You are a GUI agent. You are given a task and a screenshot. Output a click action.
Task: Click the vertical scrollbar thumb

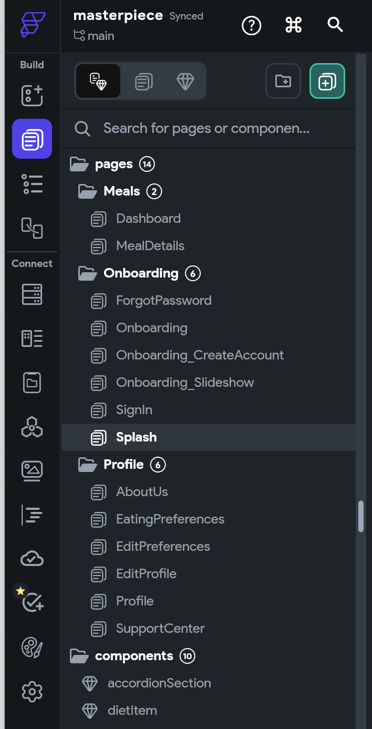click(x=361, y=517)
